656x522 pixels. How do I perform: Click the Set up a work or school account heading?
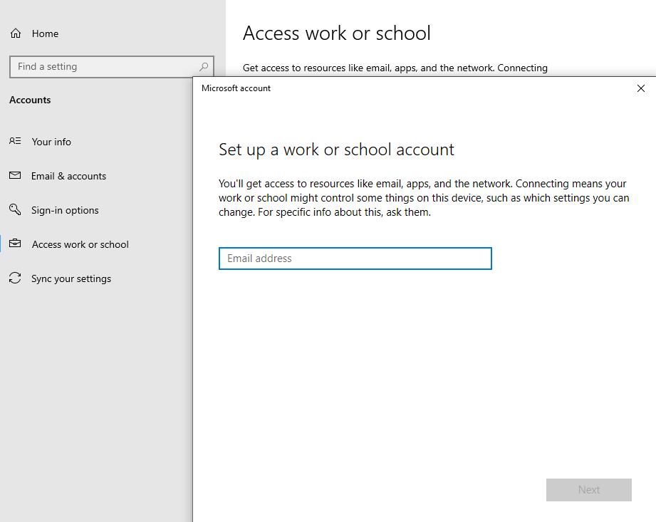[336, 150]
